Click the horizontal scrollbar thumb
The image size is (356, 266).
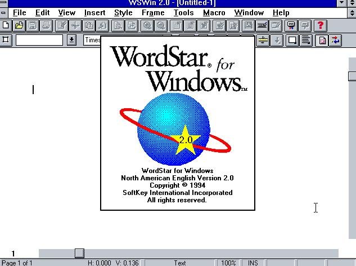79,253
